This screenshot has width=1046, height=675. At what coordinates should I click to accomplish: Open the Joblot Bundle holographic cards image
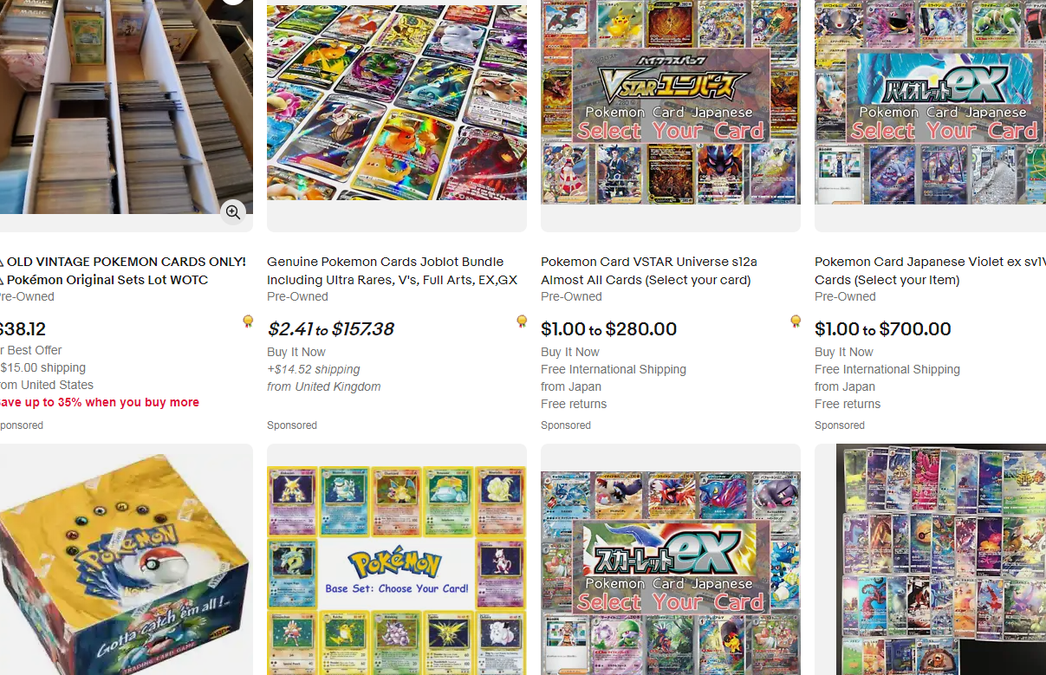point(397,102)
